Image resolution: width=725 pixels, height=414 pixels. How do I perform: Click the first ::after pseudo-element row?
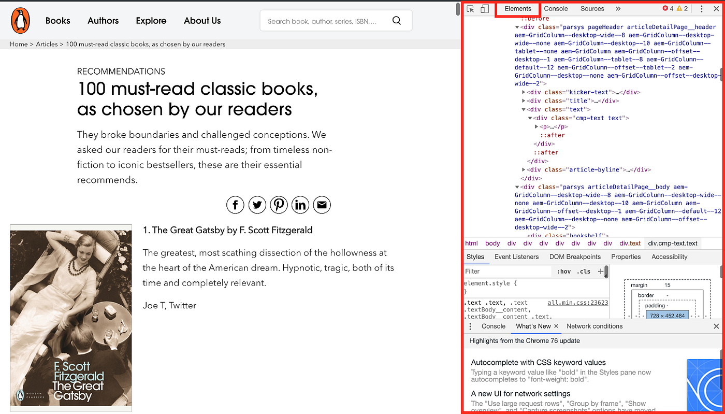point(553,135)
